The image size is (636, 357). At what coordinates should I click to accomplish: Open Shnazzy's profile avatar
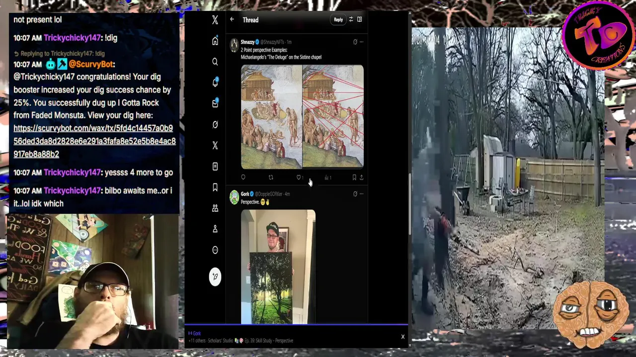pyautogui.click(x=234, y=46)
